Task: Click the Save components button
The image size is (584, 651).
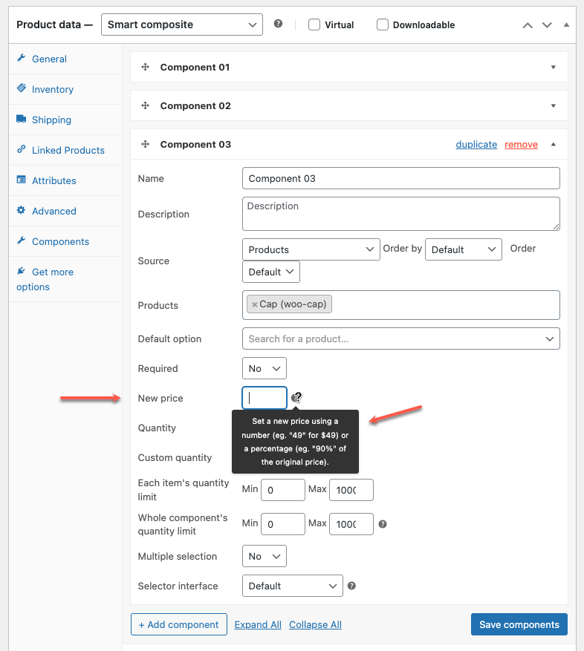Action: tap(519, 624)
